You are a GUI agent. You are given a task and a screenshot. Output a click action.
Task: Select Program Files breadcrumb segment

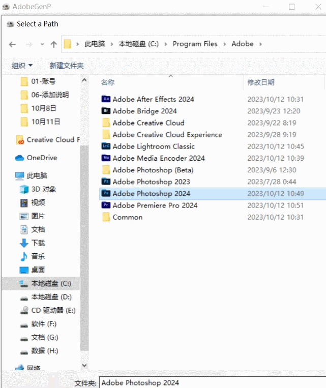click(x=195, y=44)
